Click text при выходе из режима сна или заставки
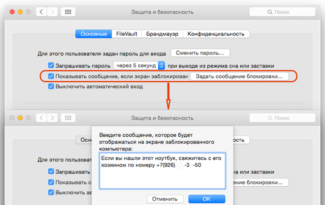 pyautogui.click(x=221, y=66)
